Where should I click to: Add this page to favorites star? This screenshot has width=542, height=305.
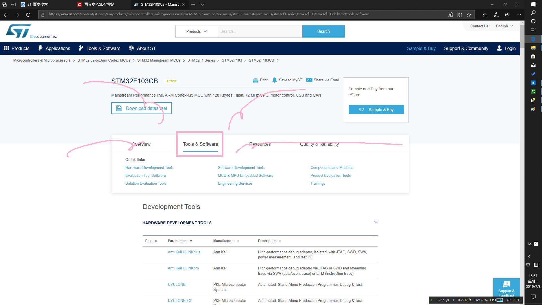(469, 15)
